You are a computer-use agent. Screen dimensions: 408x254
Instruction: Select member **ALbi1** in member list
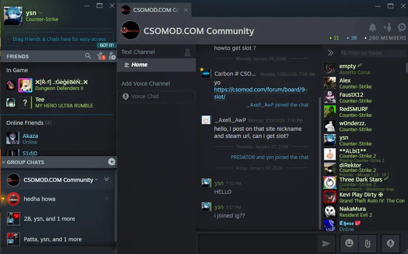click(x=364, y=155)
